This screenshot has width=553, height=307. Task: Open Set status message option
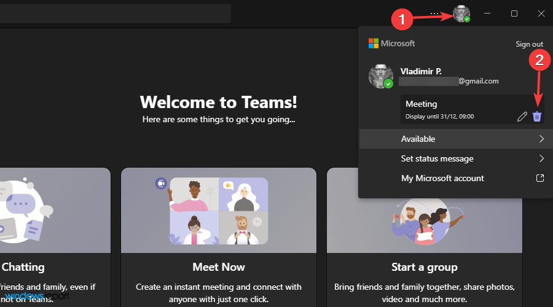[456, 158]
